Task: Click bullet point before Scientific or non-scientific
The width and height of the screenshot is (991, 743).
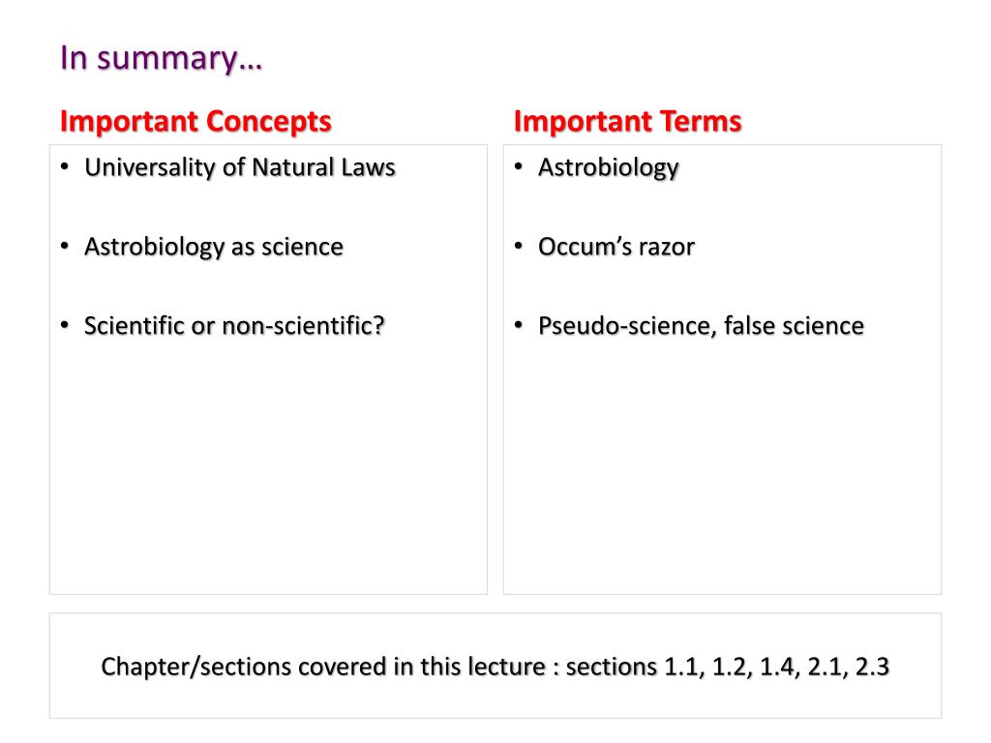Action: [x=65, y=325]
